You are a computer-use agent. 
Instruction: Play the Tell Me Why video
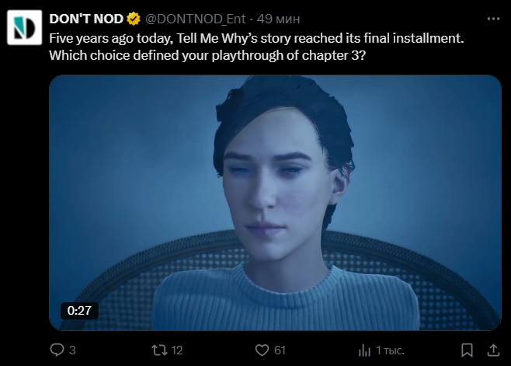coord(275,203)
